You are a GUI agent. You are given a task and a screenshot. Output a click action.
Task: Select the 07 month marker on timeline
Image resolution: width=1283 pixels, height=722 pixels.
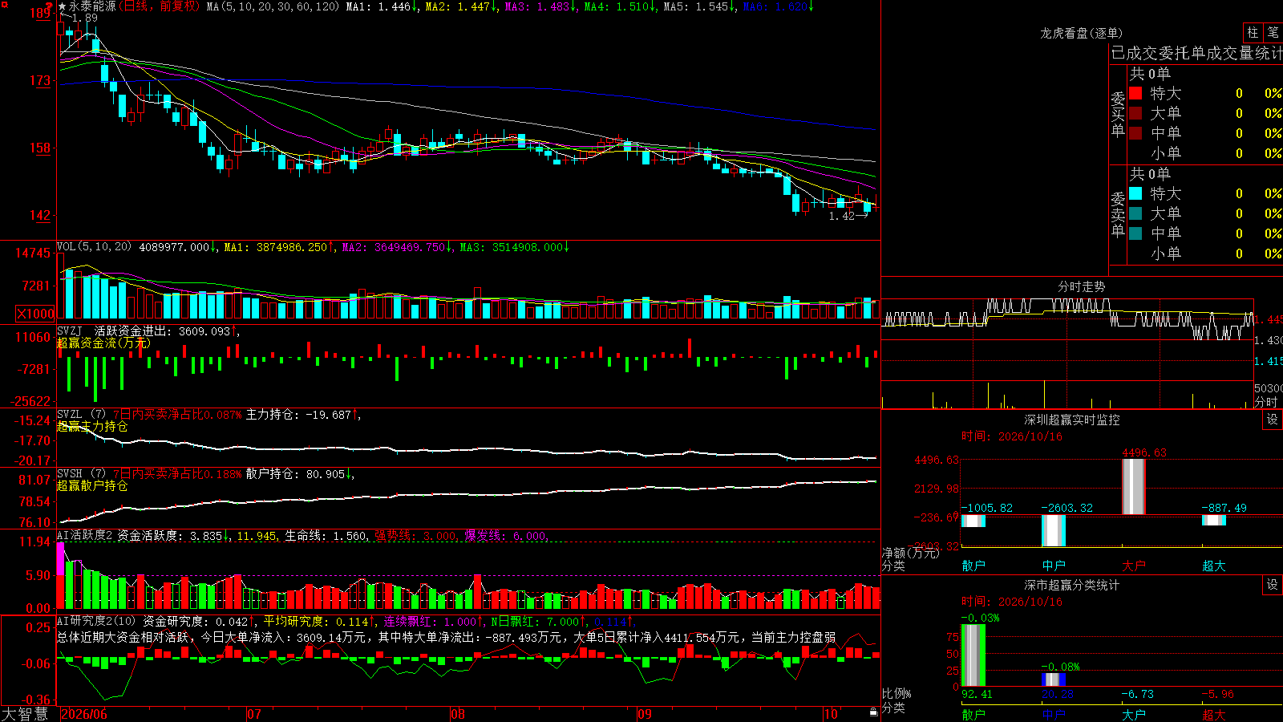[253, 714]
